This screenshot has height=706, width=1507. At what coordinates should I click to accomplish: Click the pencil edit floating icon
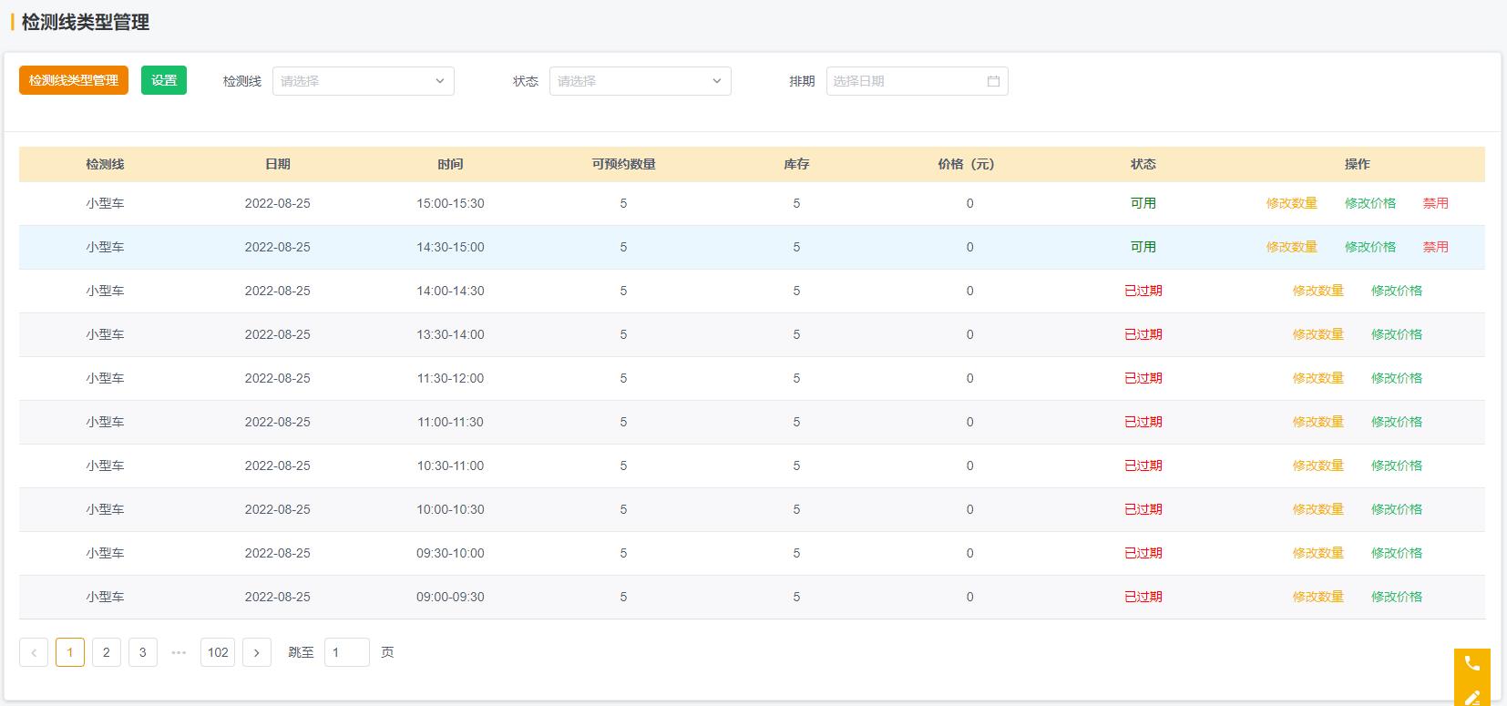click(1471, 697)
